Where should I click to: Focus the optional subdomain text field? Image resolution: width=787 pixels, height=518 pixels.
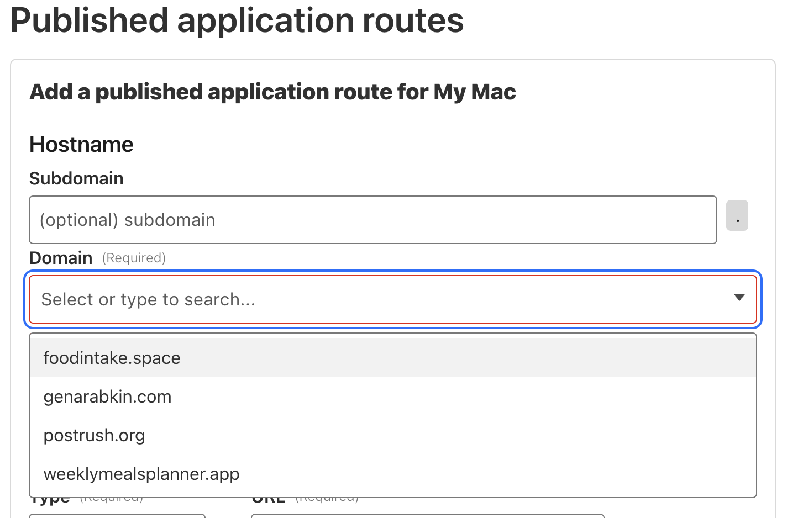[372, 220]
